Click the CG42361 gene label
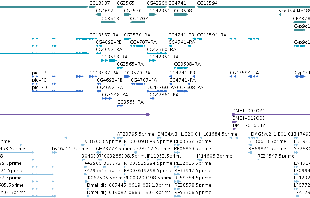 160,11
